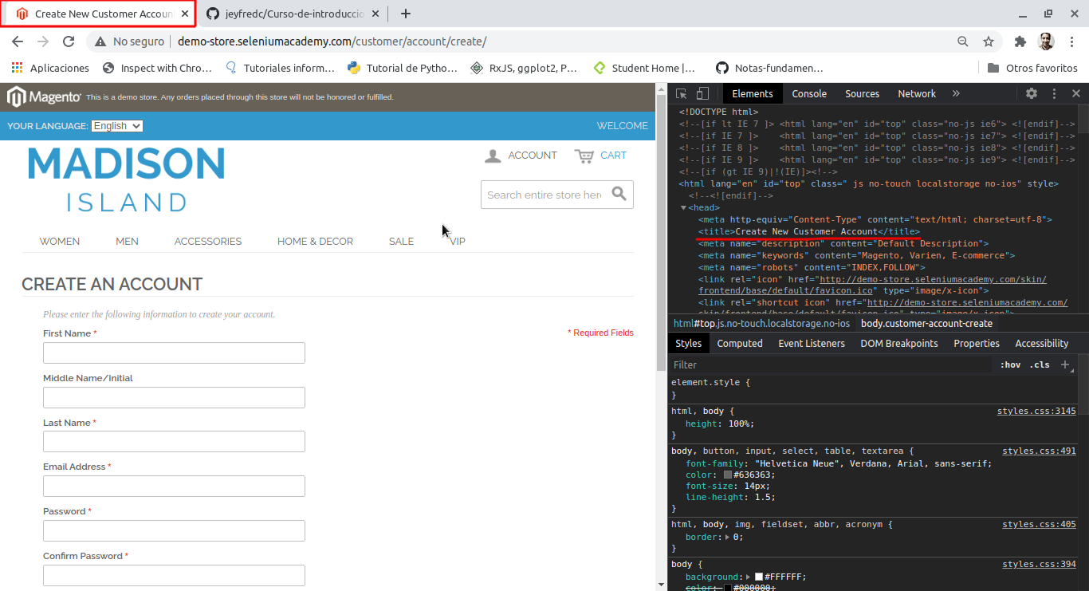Open the Student Home bookmark
This screenshot has height=591, width=1089.
coord(645,68)
